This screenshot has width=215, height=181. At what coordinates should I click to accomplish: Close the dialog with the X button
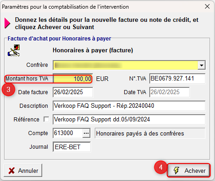(x=207, y=6)
